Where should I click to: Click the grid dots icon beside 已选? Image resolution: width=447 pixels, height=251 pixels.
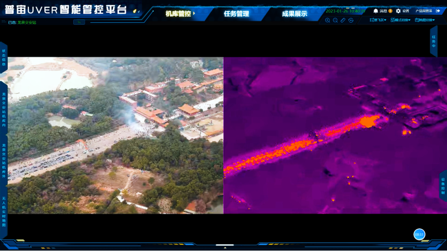(x=4, y=22)
